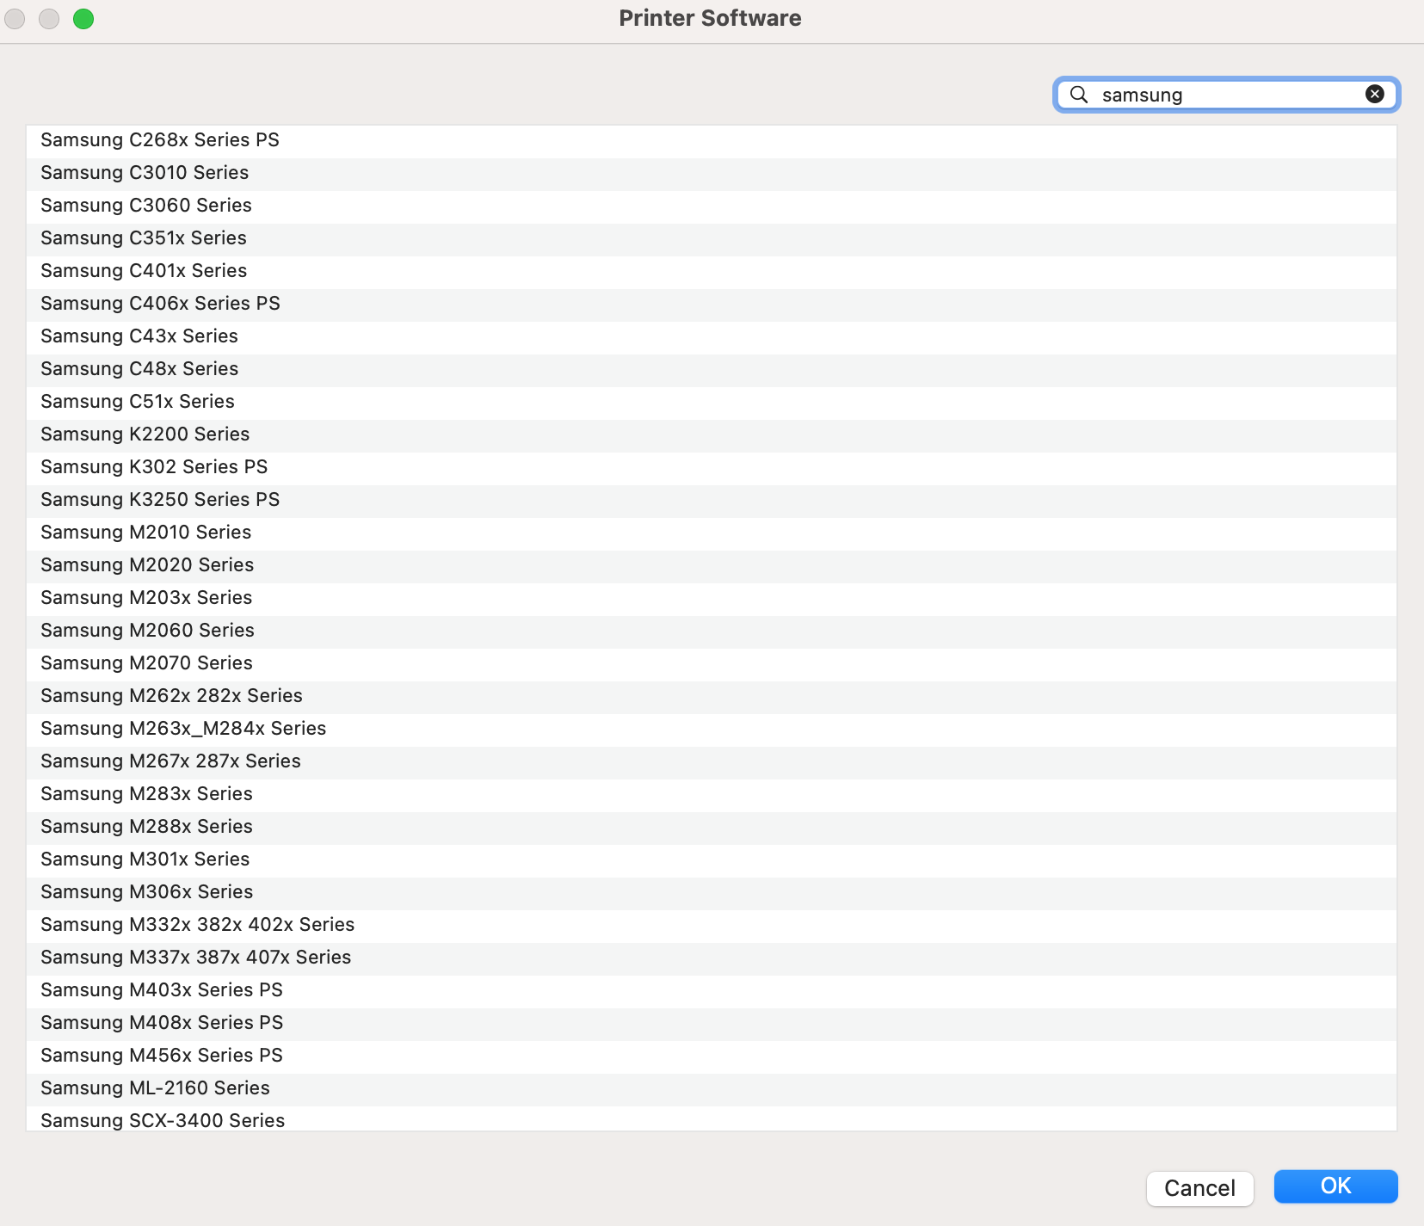Image resolution: width=1424 pixels, height=1226 pixels.
Task: Choose Samsung M337x 387x 407x Series
Action: (712, 958)
